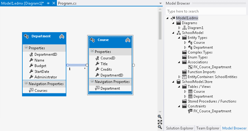
Task: Collapse the Department entity with chevron icon
Action: click(x=62, y=36)
